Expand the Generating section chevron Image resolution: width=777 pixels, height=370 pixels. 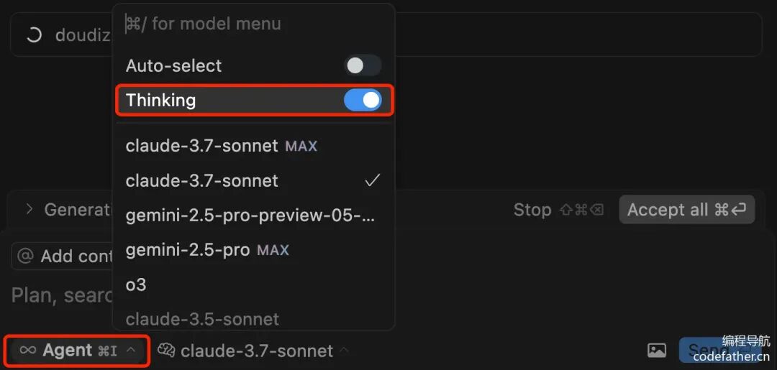29,209
